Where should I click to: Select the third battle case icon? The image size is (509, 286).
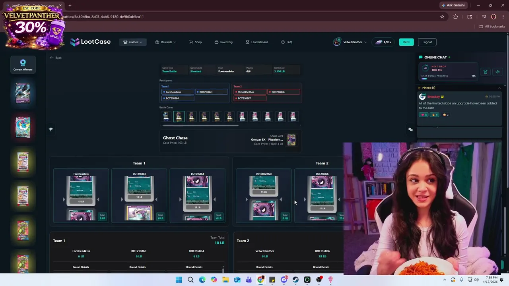click(192, 116)
